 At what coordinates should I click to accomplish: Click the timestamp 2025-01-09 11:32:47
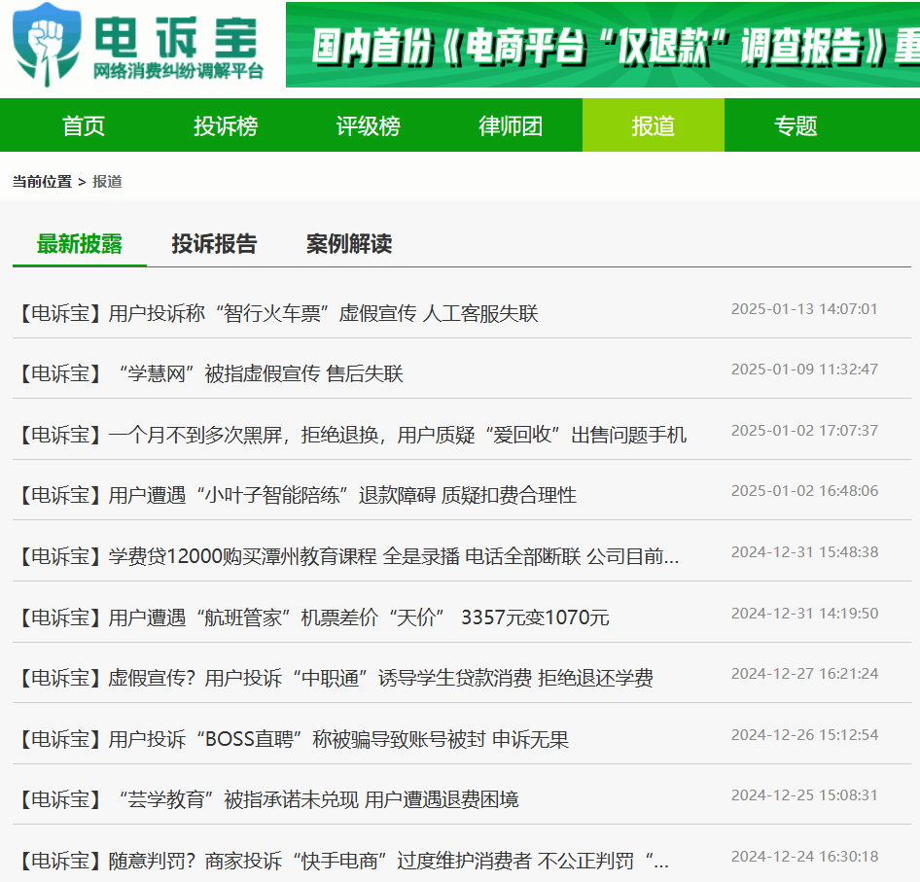pos(804,370)
